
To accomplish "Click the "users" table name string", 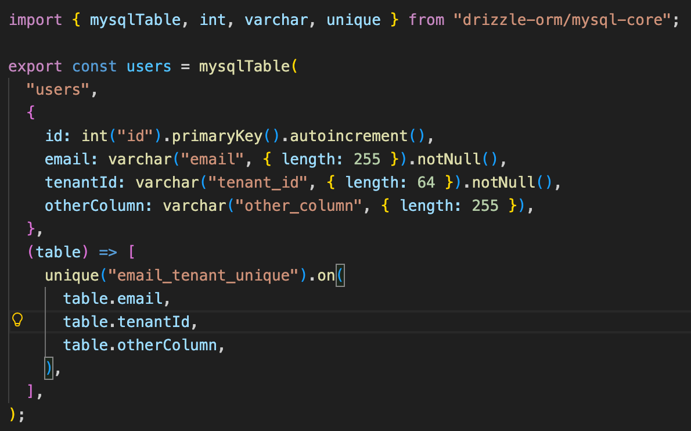I will point(58,89).
